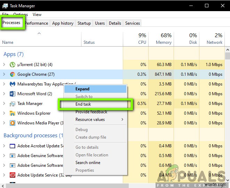Click Chrome's 847.1 MB memory value
This screenshot has width=230, height=188.
tap(163, 74)
